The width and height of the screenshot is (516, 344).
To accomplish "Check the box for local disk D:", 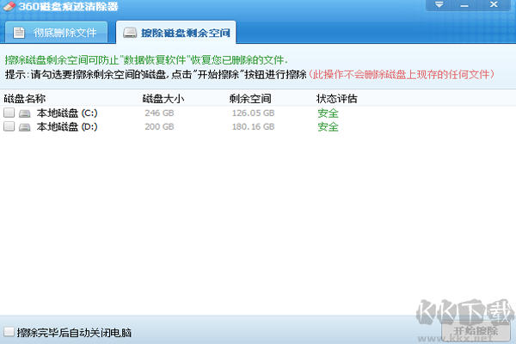I will [x=9, y=126].
